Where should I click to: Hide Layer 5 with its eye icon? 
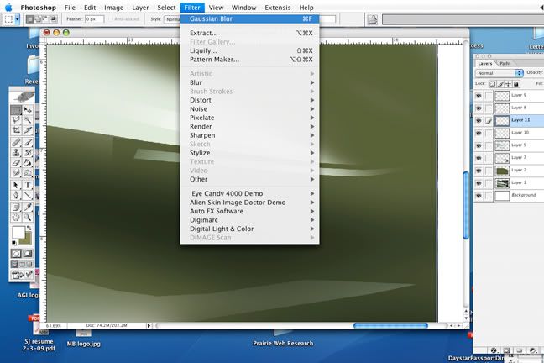479,145
